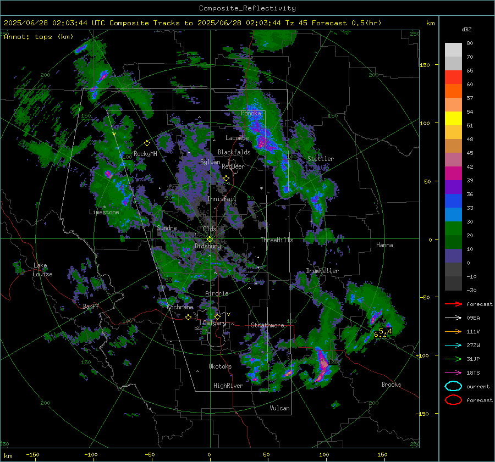Click the Sundre city label
The image size is (495, 462).
coord(167,228)
